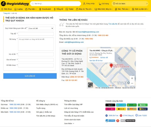Click the Đồng hồ watch icon
The height and width of the screenshot is (127, 151).
pyautogui.click(x=55, y=9)
